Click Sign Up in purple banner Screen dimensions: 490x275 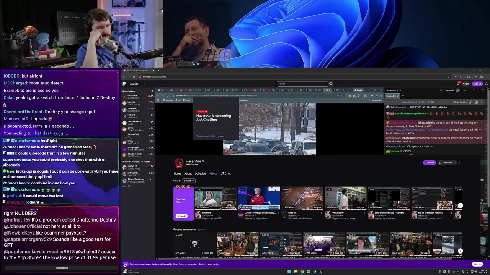click(477, 264)
